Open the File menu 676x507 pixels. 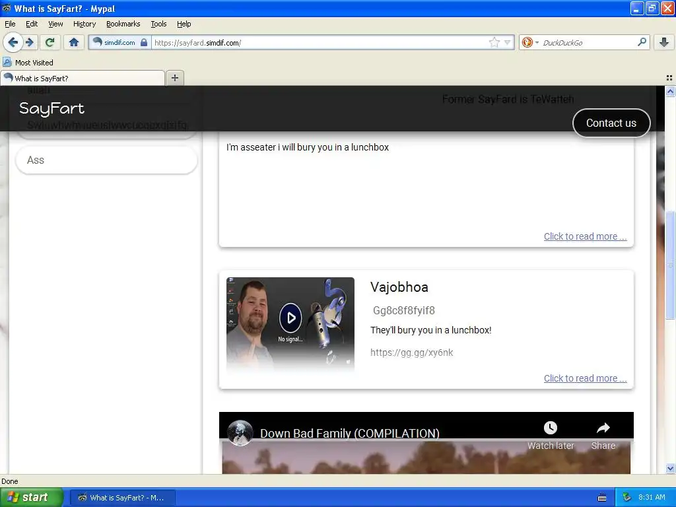click(10, 24)
